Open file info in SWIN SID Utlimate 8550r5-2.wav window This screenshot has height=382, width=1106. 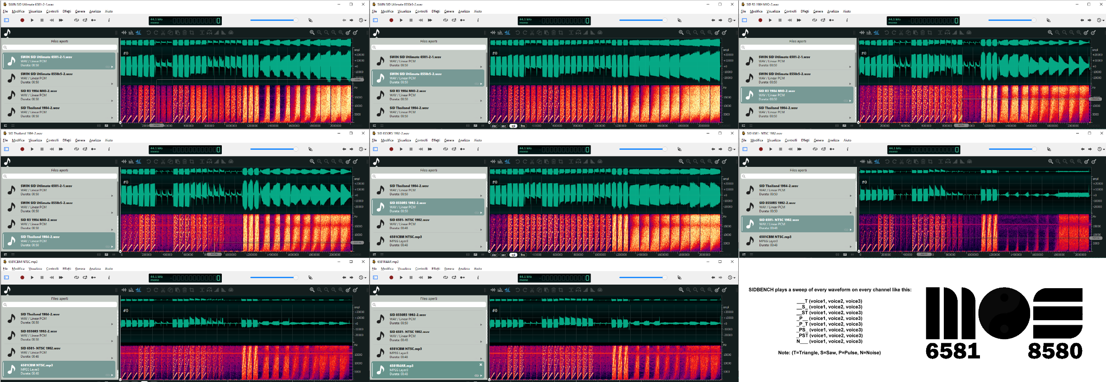(478, 20)
